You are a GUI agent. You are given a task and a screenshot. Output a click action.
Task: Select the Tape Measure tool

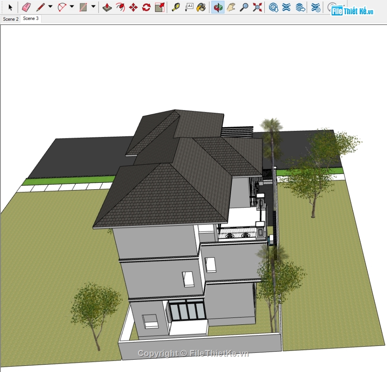pyautogui.click(x=176, y=7)
